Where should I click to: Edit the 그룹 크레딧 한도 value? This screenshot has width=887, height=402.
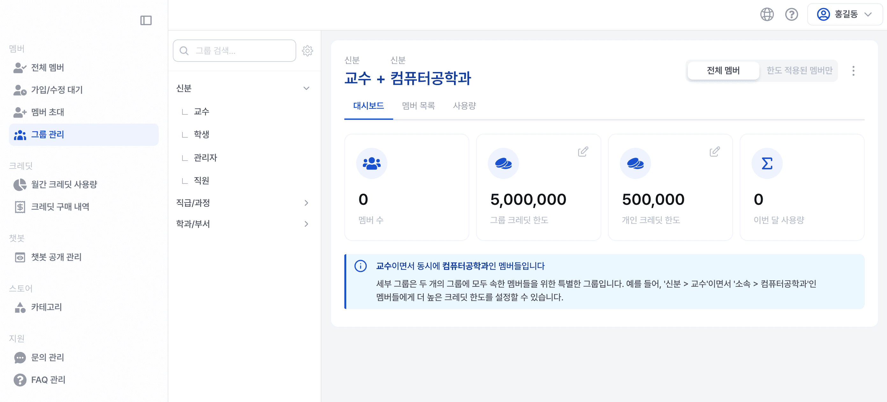(583, 151)
